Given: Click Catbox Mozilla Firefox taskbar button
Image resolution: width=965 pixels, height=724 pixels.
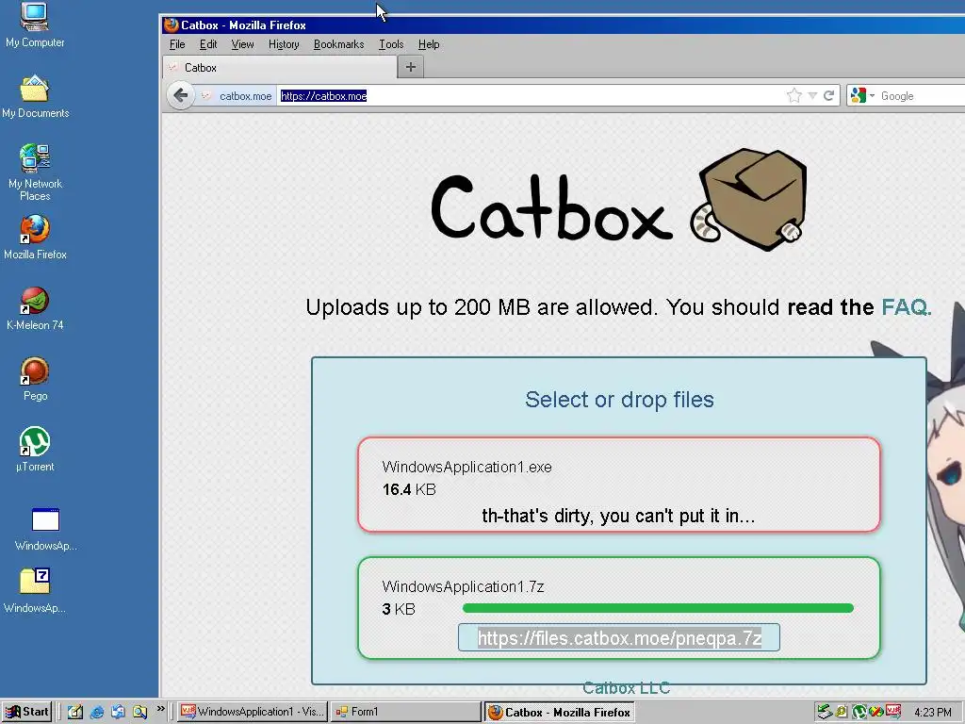Looking at the screenshot, I should pyautogui.click(x=560, y=712).
